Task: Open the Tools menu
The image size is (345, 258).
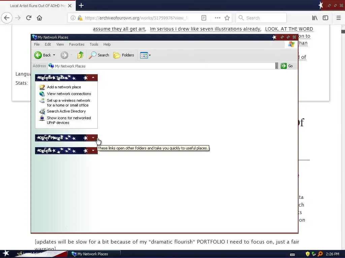Action: [x=94, y=44]
